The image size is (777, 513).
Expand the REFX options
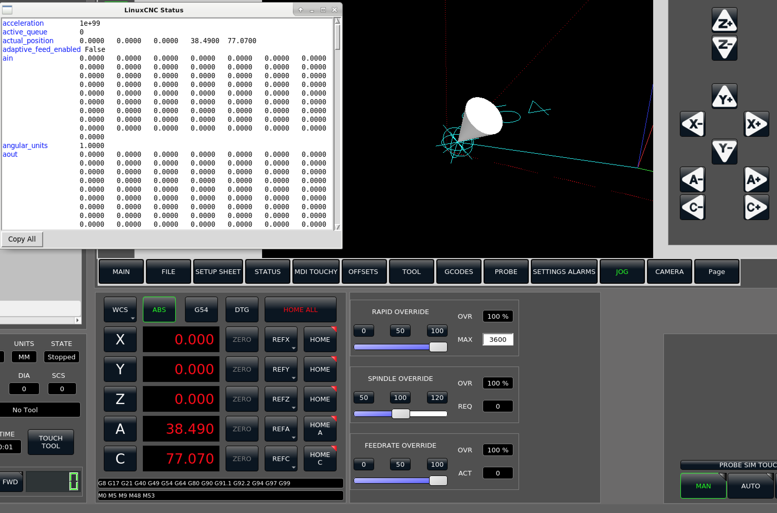pyautogui.click(x=293, y=348)
